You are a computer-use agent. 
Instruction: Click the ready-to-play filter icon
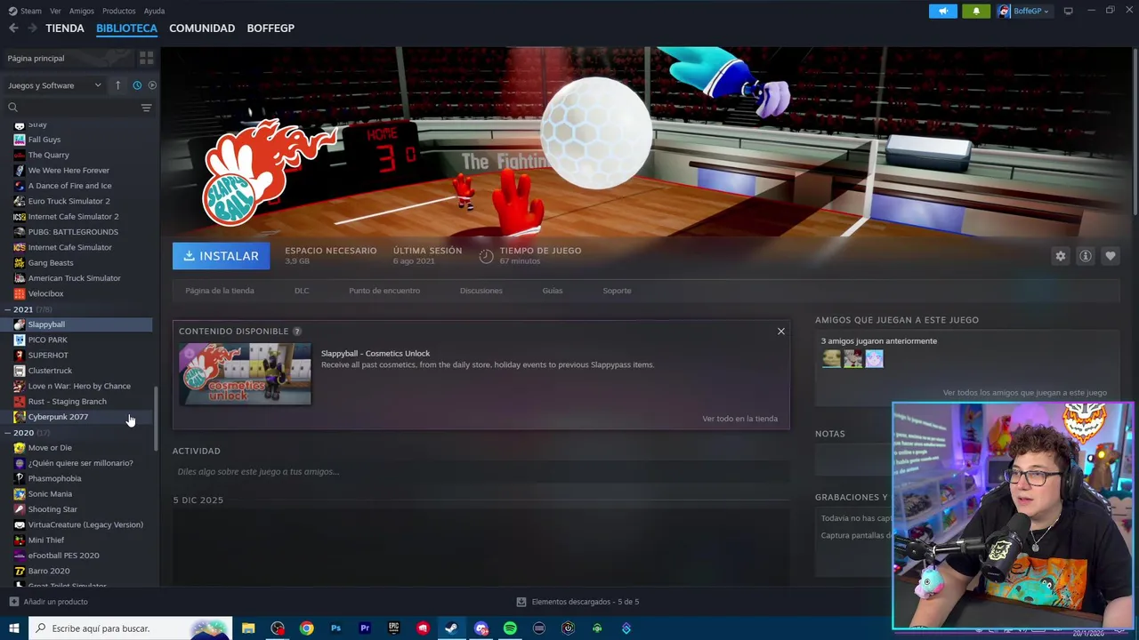[152, 85]
